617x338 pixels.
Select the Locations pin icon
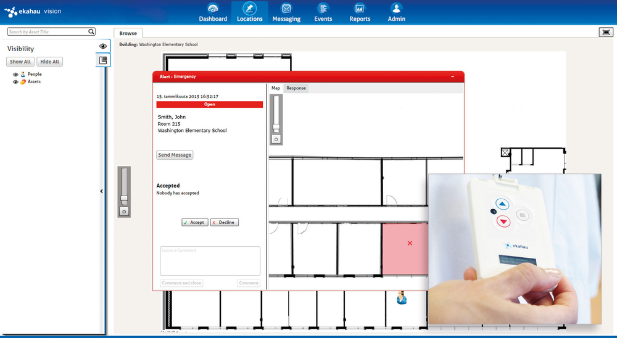(250, 9)
